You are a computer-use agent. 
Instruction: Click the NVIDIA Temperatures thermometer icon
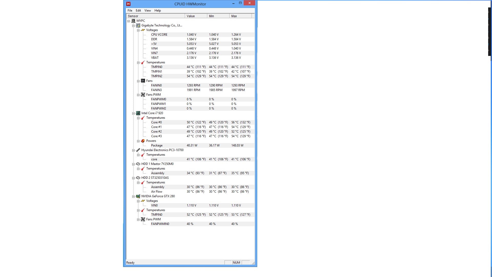point(143,210)
